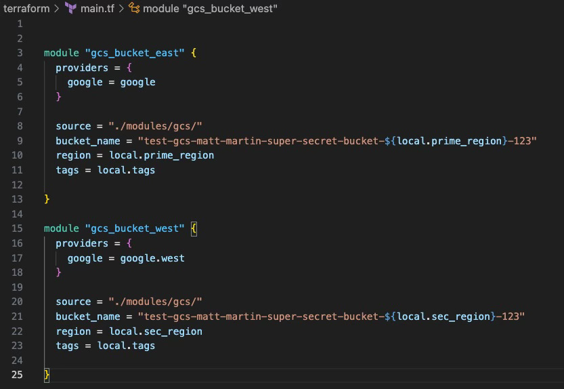Click 'local.sec_region' on line 22

click(156, 331)
